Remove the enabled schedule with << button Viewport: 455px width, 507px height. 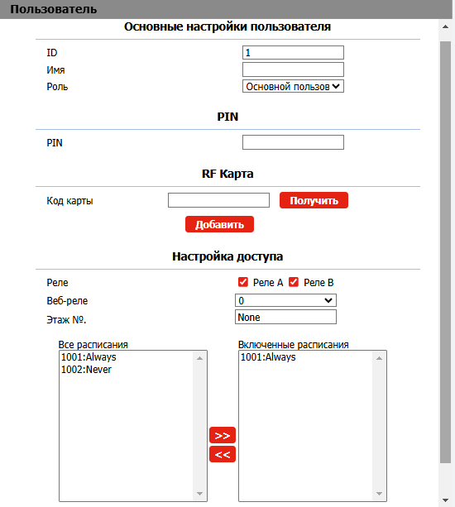(x=223, y=454)
